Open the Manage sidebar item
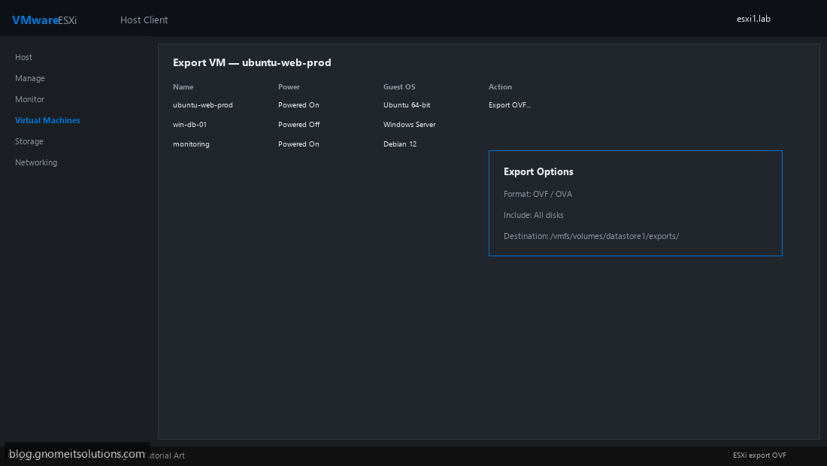The height and width of the screenshot is (466, 827). coord(29,78)
